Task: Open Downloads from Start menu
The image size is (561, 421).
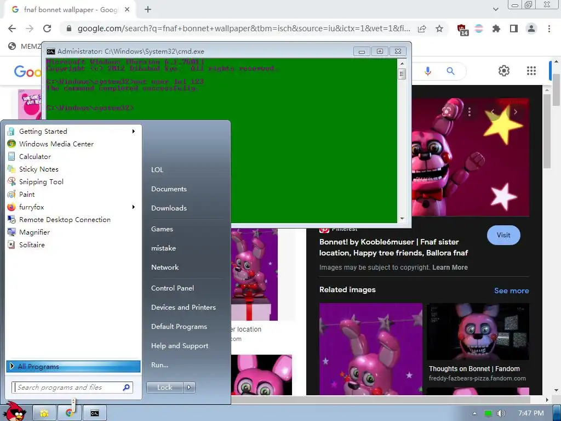Action: point(169,208)
